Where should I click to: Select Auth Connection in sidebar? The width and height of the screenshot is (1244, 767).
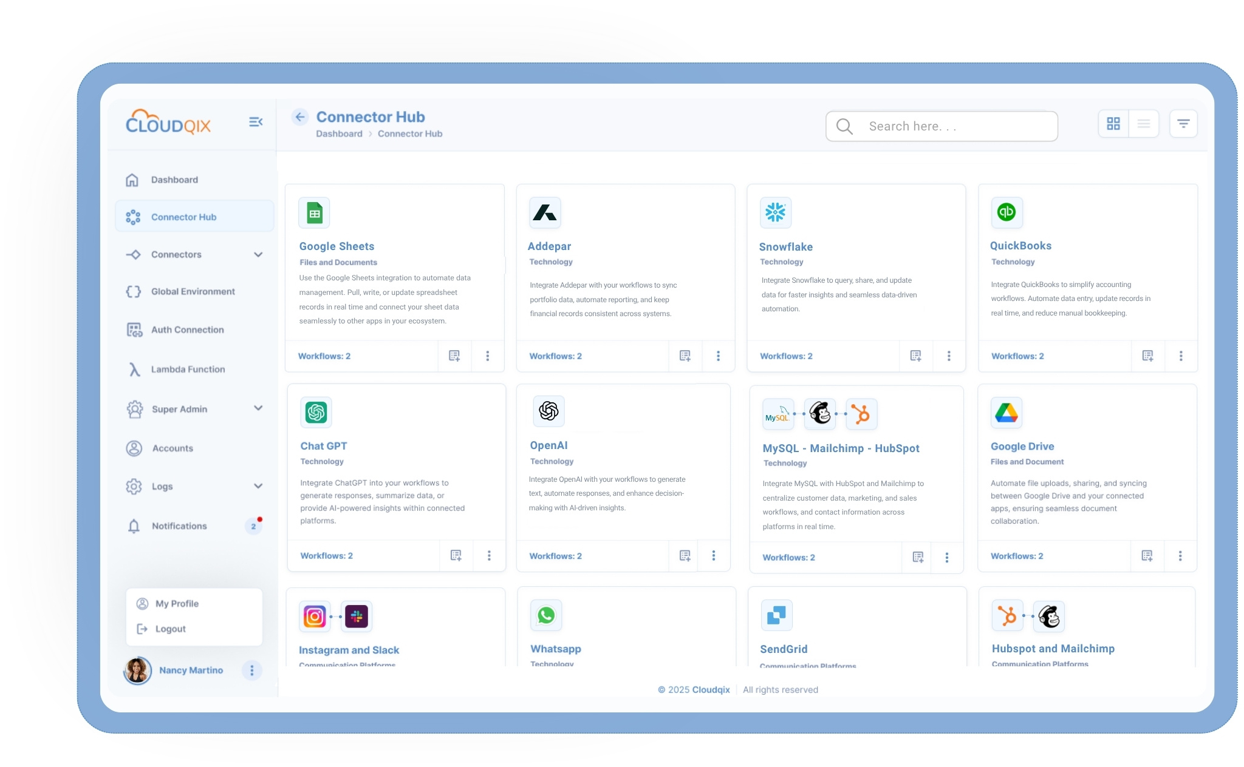tap(187, 329)
